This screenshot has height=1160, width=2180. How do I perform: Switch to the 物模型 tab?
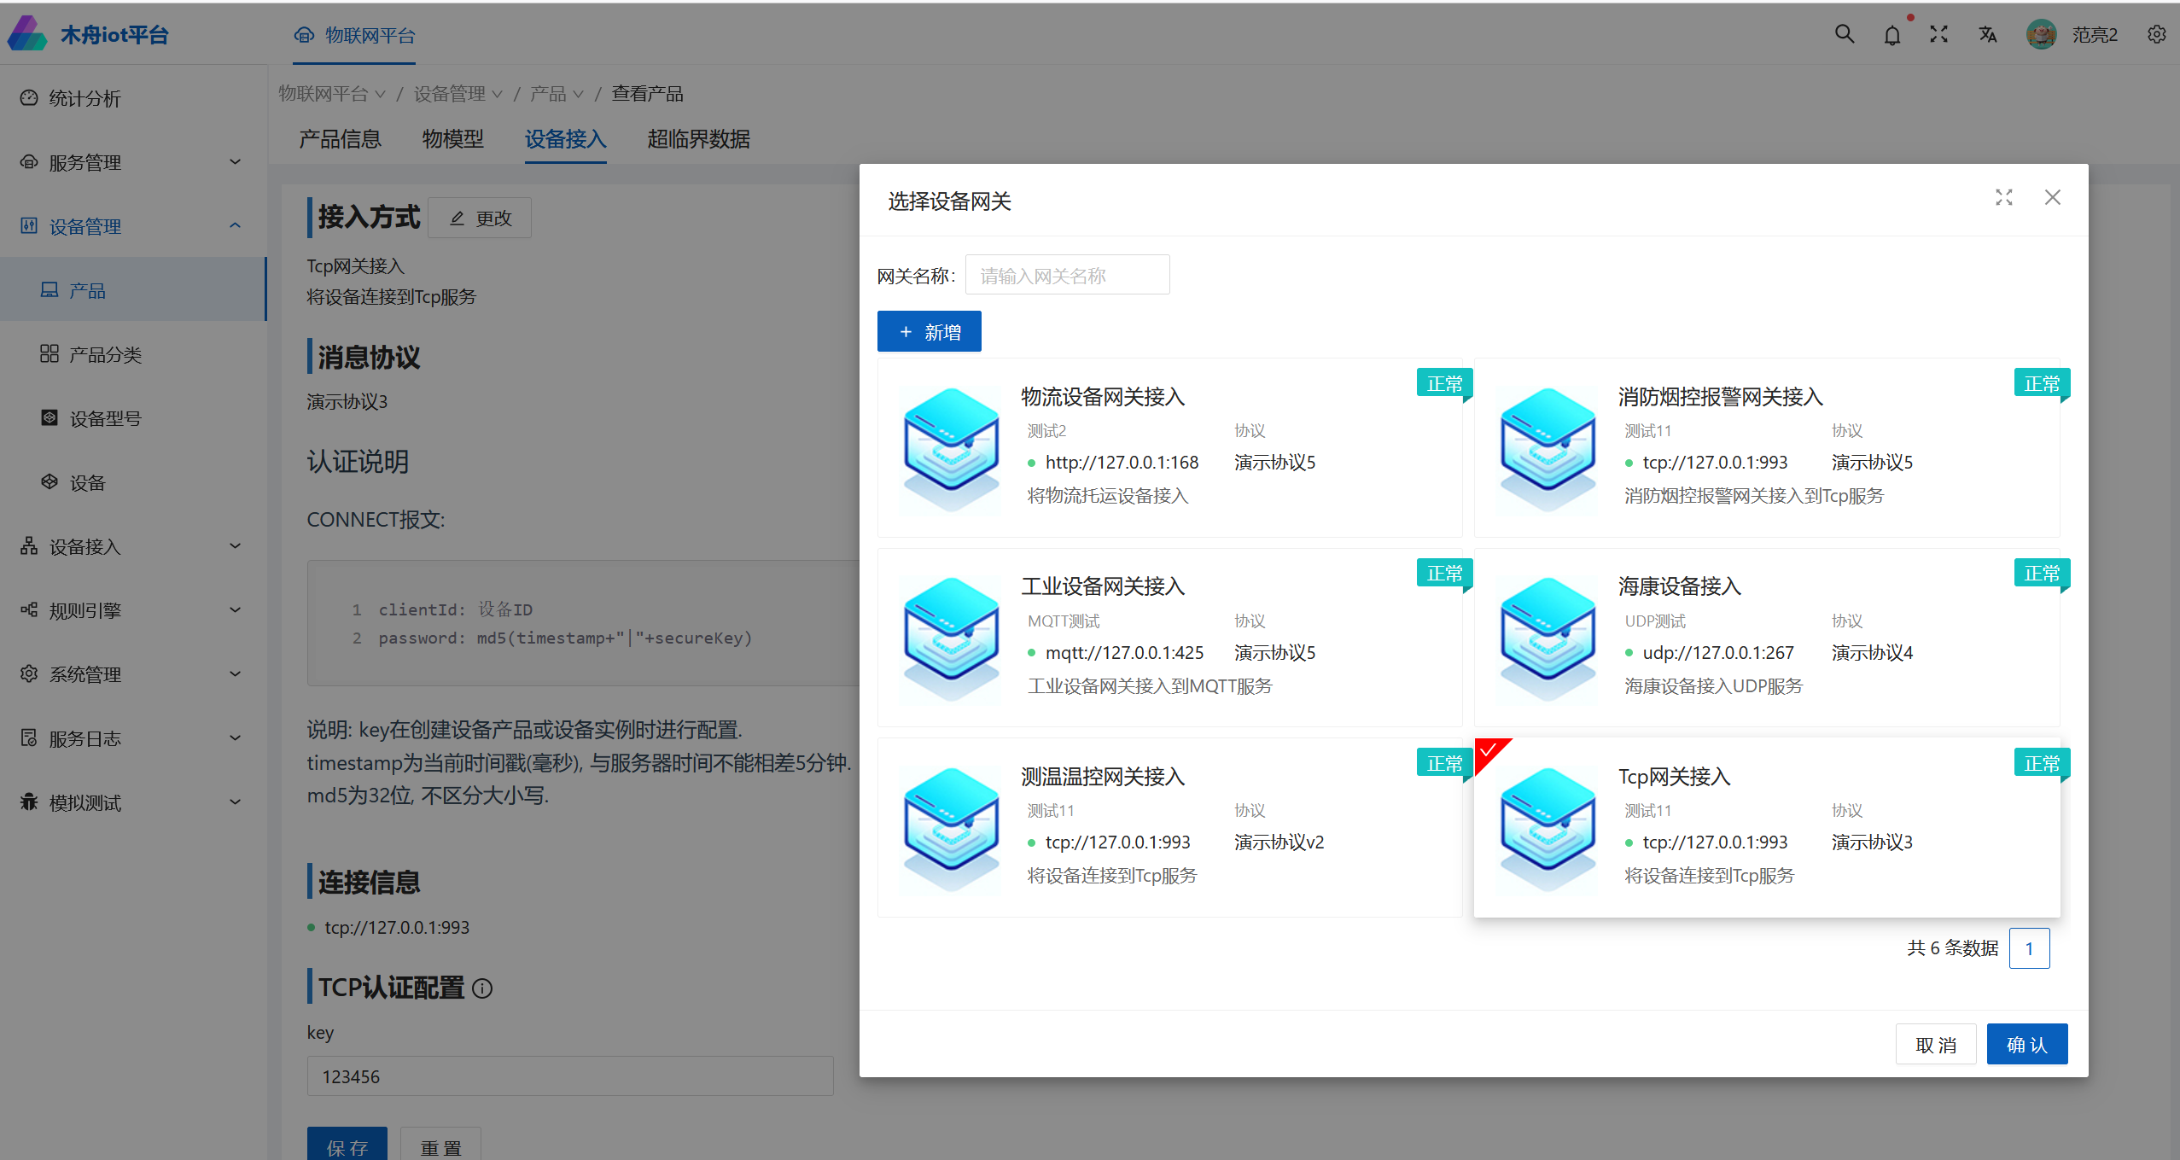pos(452,138)
